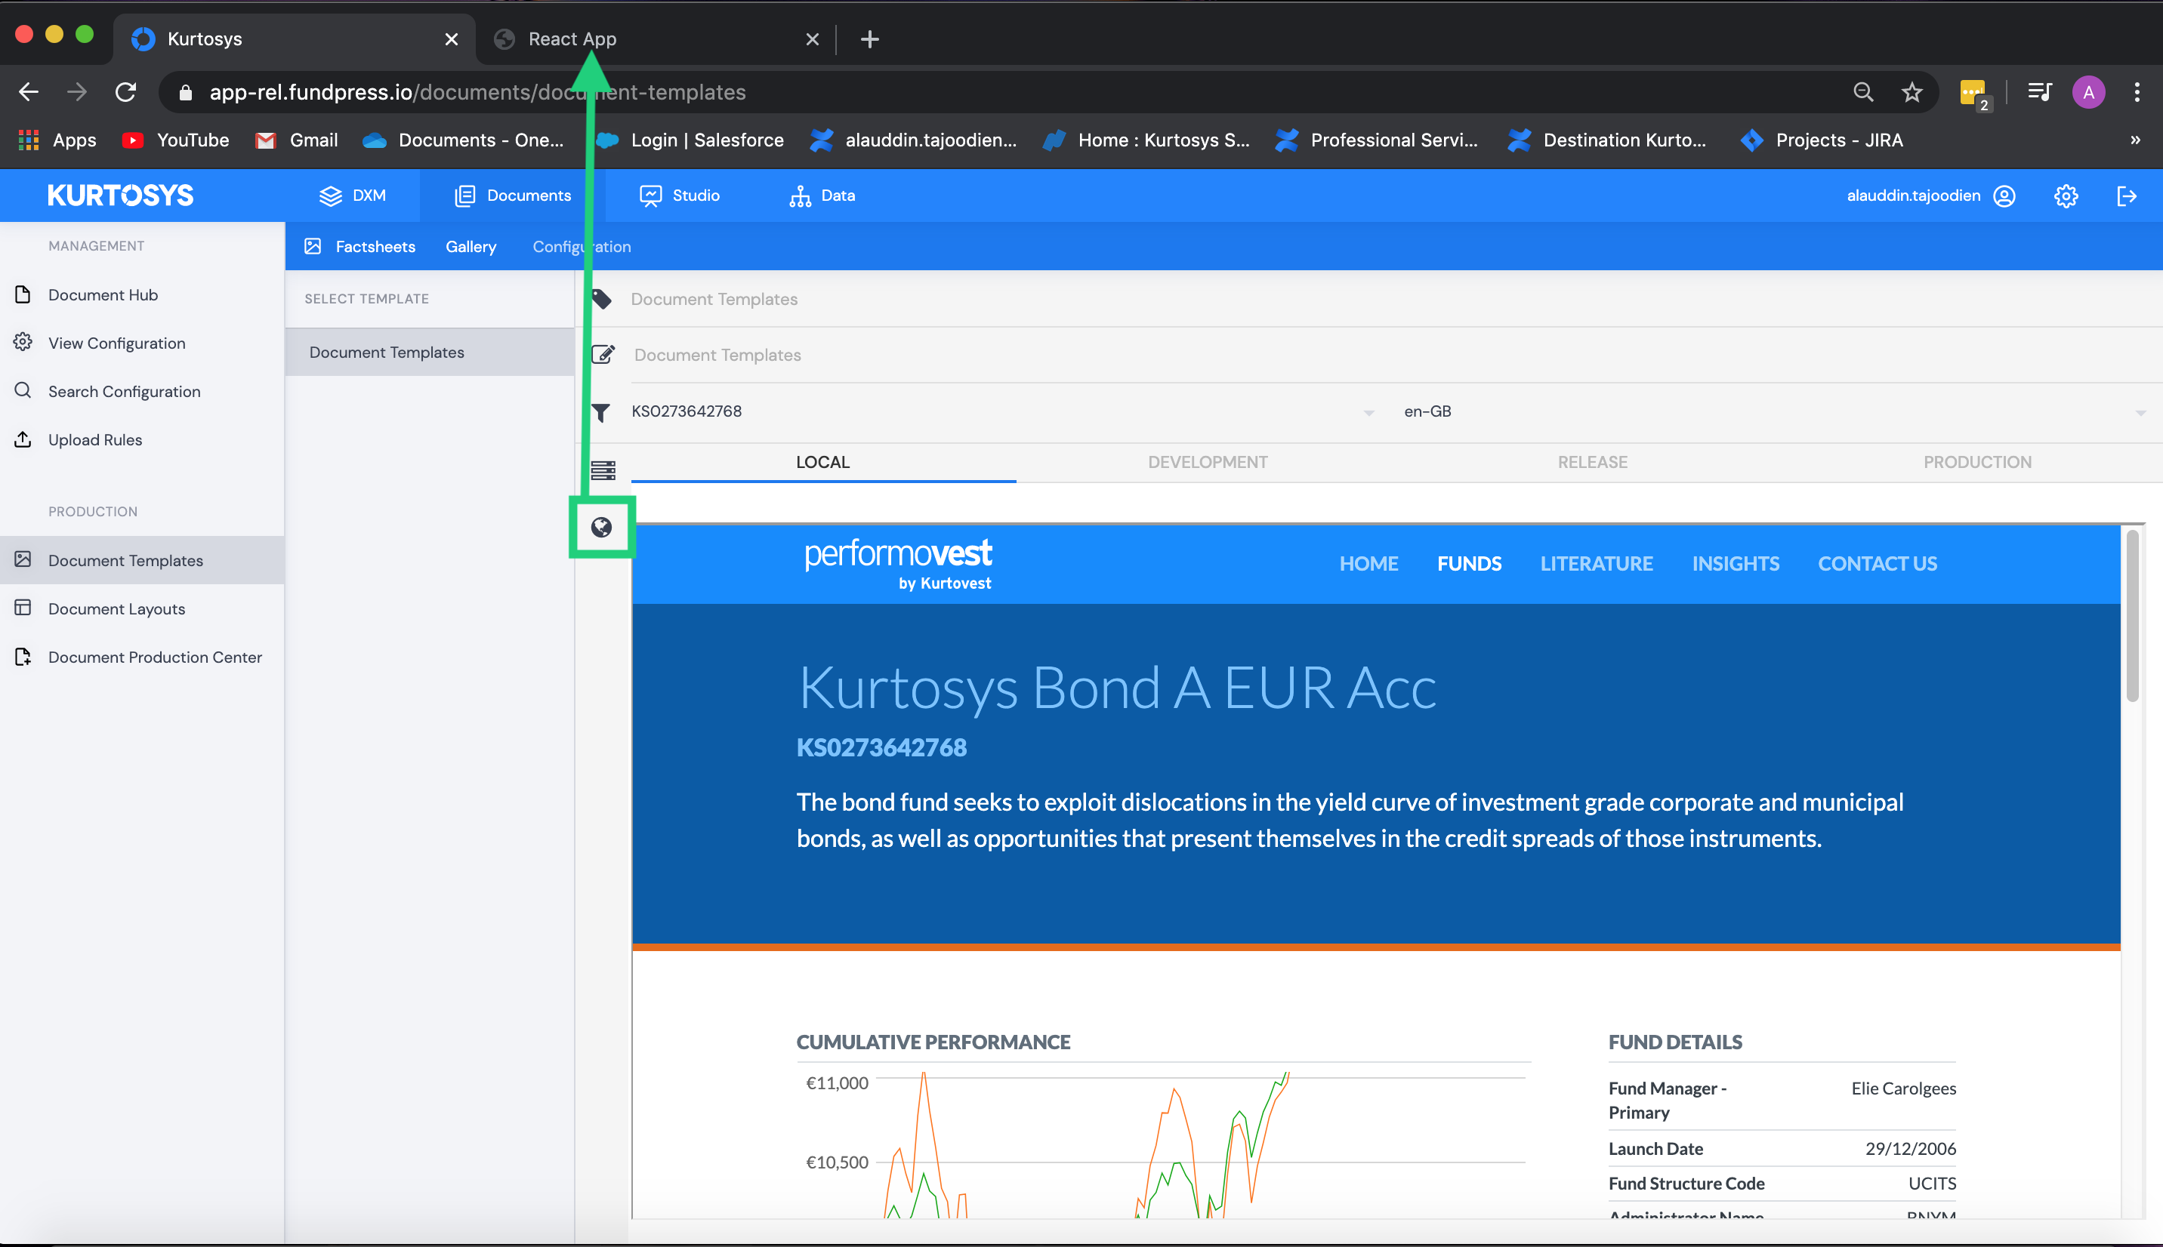This screenshot has height=1247, width=2163.
Task: Click INSIGHTS in the performovest preview nav
Action: click(x=1736, y=564)
